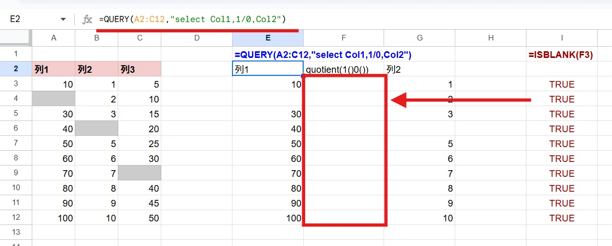Image resolution: width=612 pixels, height=246 pixels.
Task: Select row 2 header
Action: coord(15,69)
